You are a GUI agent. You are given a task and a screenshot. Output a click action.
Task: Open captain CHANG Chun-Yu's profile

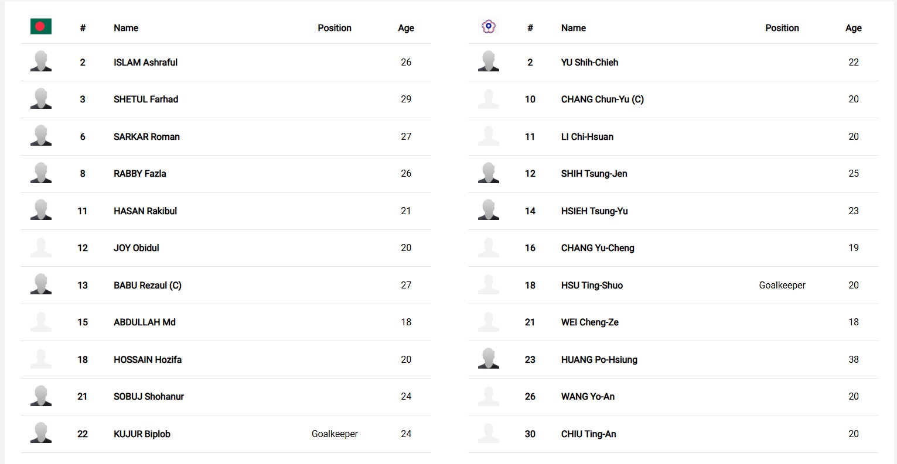[x=602, y=99]
